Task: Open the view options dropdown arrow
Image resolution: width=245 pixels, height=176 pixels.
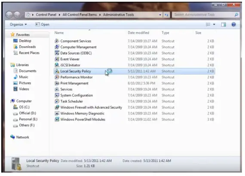Action: point(214,24)
